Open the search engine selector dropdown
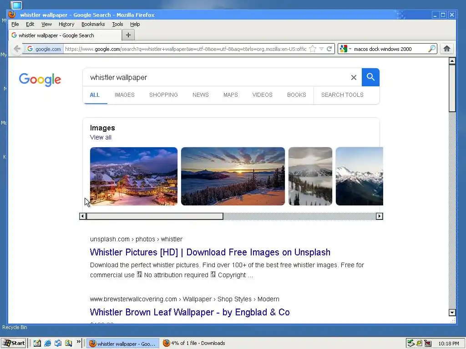Image resolution: width=466 pixels, height=349 pixels. [x=345, y=49]
